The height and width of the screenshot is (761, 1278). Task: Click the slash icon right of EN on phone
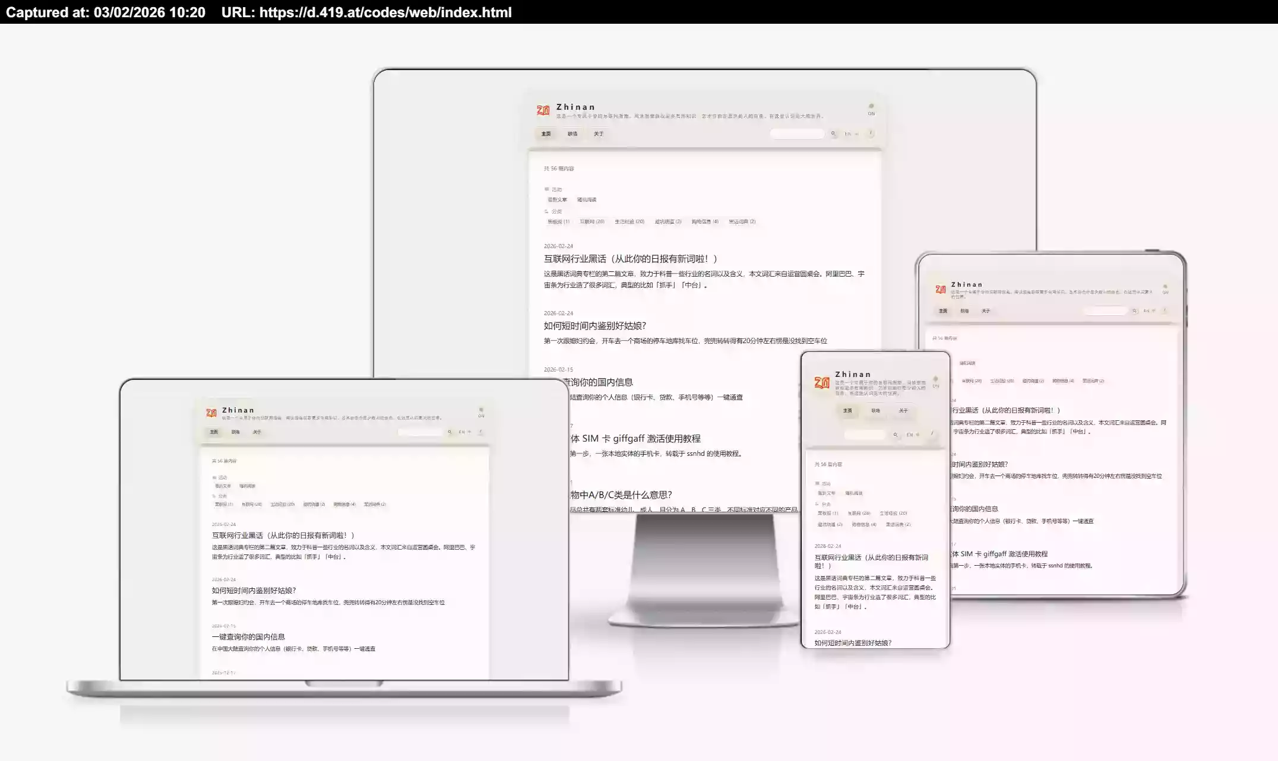click(932, 434)
